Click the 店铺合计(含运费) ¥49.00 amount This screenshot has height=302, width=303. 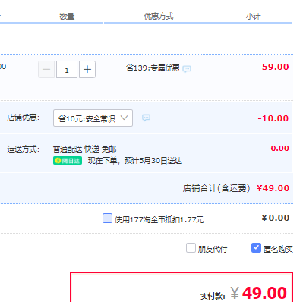pyautogui.click(x=273, y=188)
